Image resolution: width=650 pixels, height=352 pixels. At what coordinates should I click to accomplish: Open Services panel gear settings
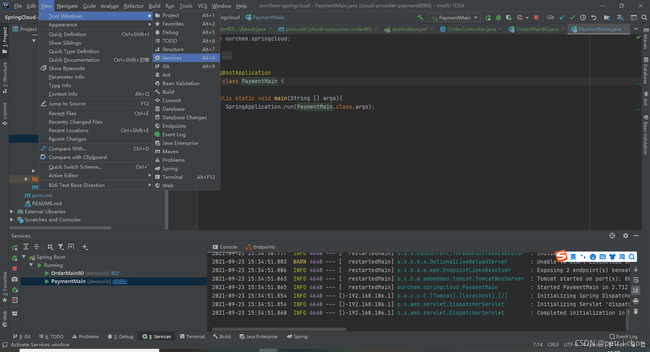coord(626,236)
